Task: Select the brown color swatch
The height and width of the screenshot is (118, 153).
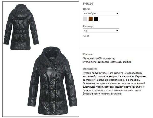Action: [x=91, y=19]
